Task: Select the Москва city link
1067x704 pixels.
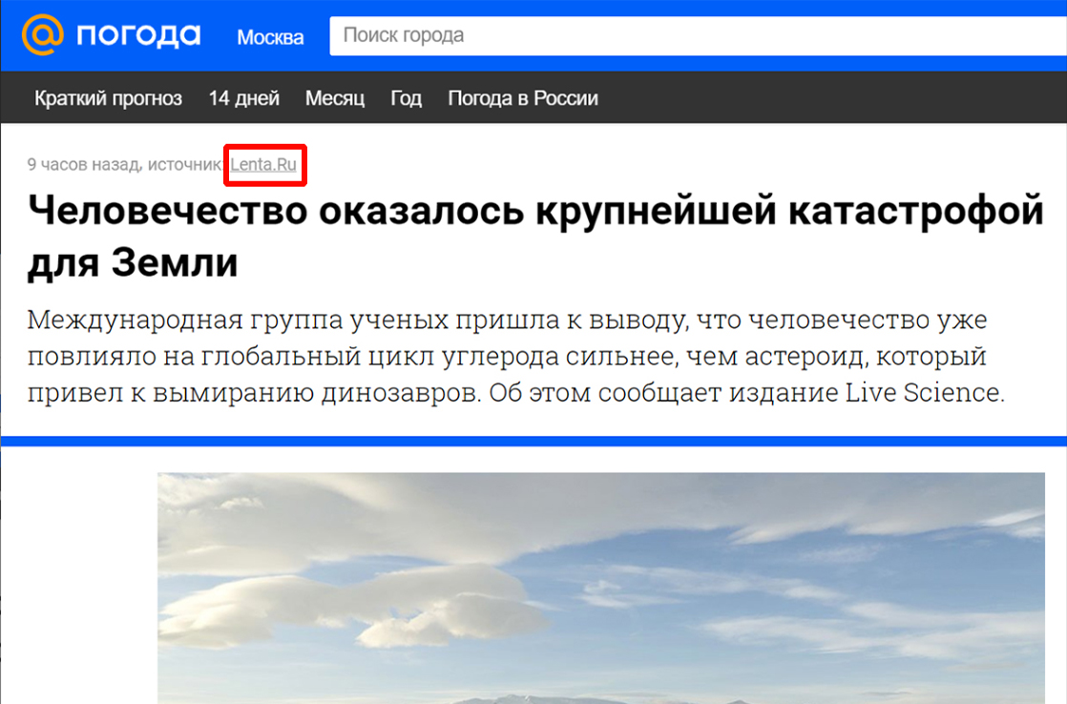Action: point(270,37)
